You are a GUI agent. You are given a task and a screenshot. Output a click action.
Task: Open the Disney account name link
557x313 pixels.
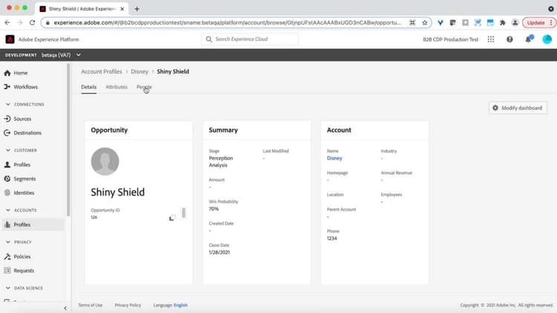tap(335, 158)
